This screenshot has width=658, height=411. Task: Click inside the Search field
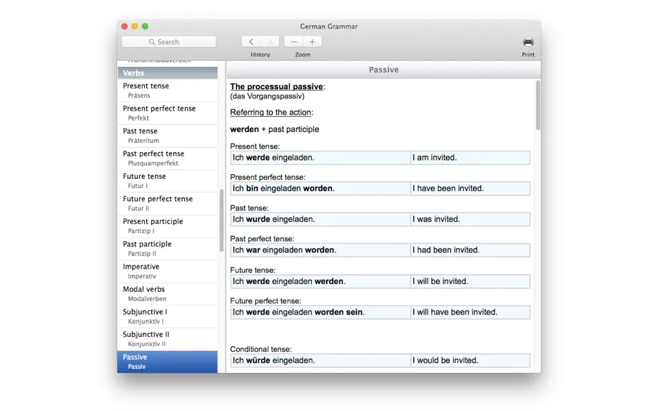(x=168, y=41)
